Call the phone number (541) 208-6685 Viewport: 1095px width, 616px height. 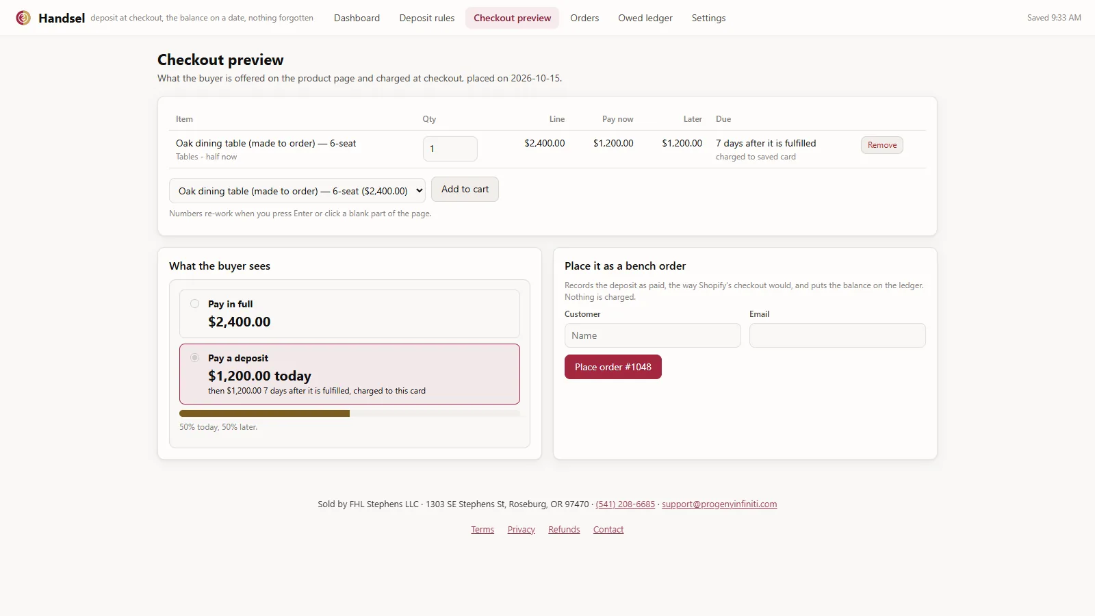tap(626, 504)
